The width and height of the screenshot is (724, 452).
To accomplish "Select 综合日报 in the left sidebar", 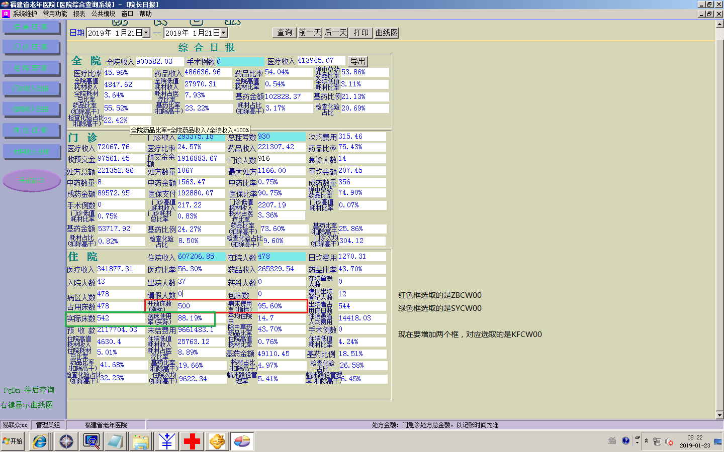I will 31,27.
